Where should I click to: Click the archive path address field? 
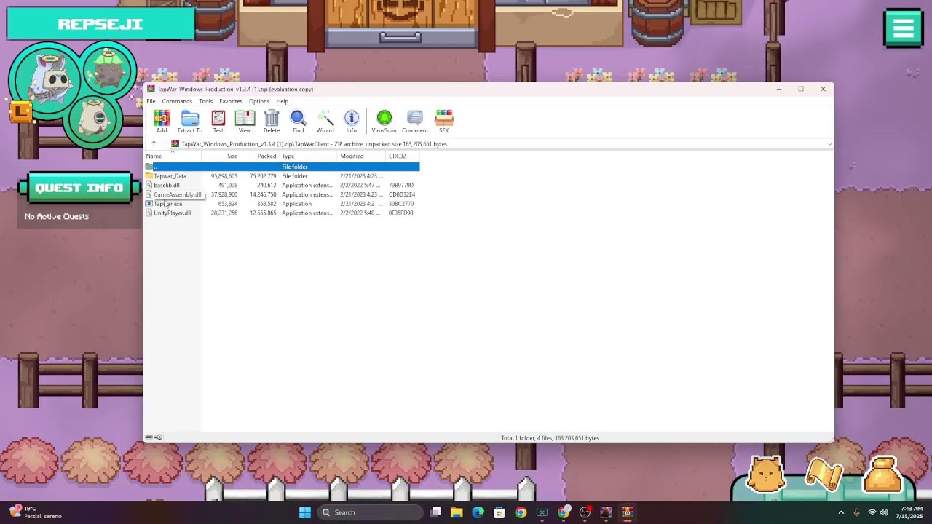[x=500, y=144]
